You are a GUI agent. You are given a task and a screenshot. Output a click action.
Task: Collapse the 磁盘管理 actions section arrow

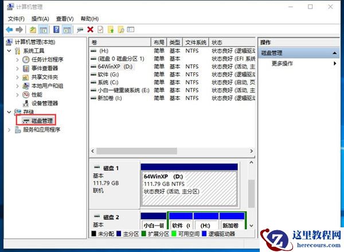pyautogui.click(x=335, y=53)
